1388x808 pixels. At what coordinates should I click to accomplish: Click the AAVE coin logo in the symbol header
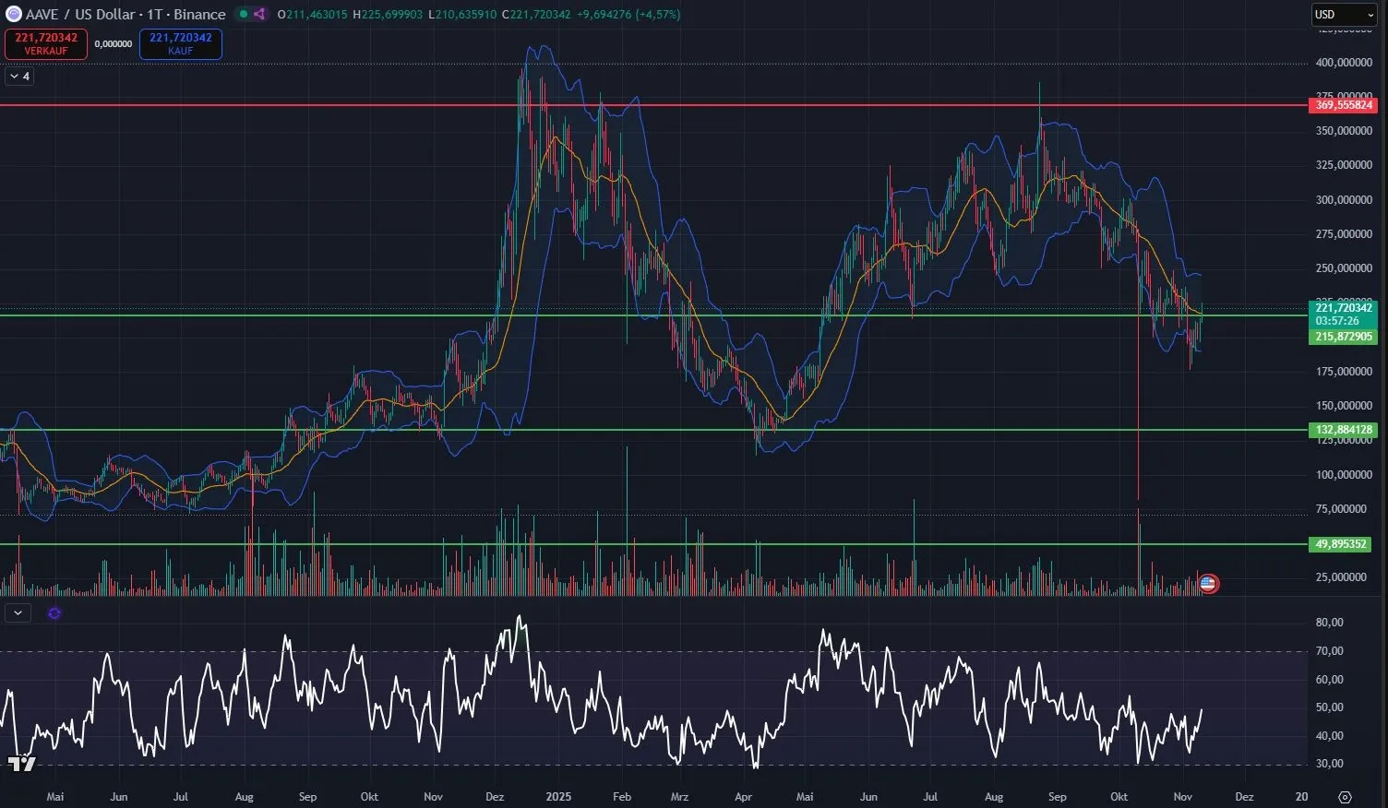pos(14,14)
